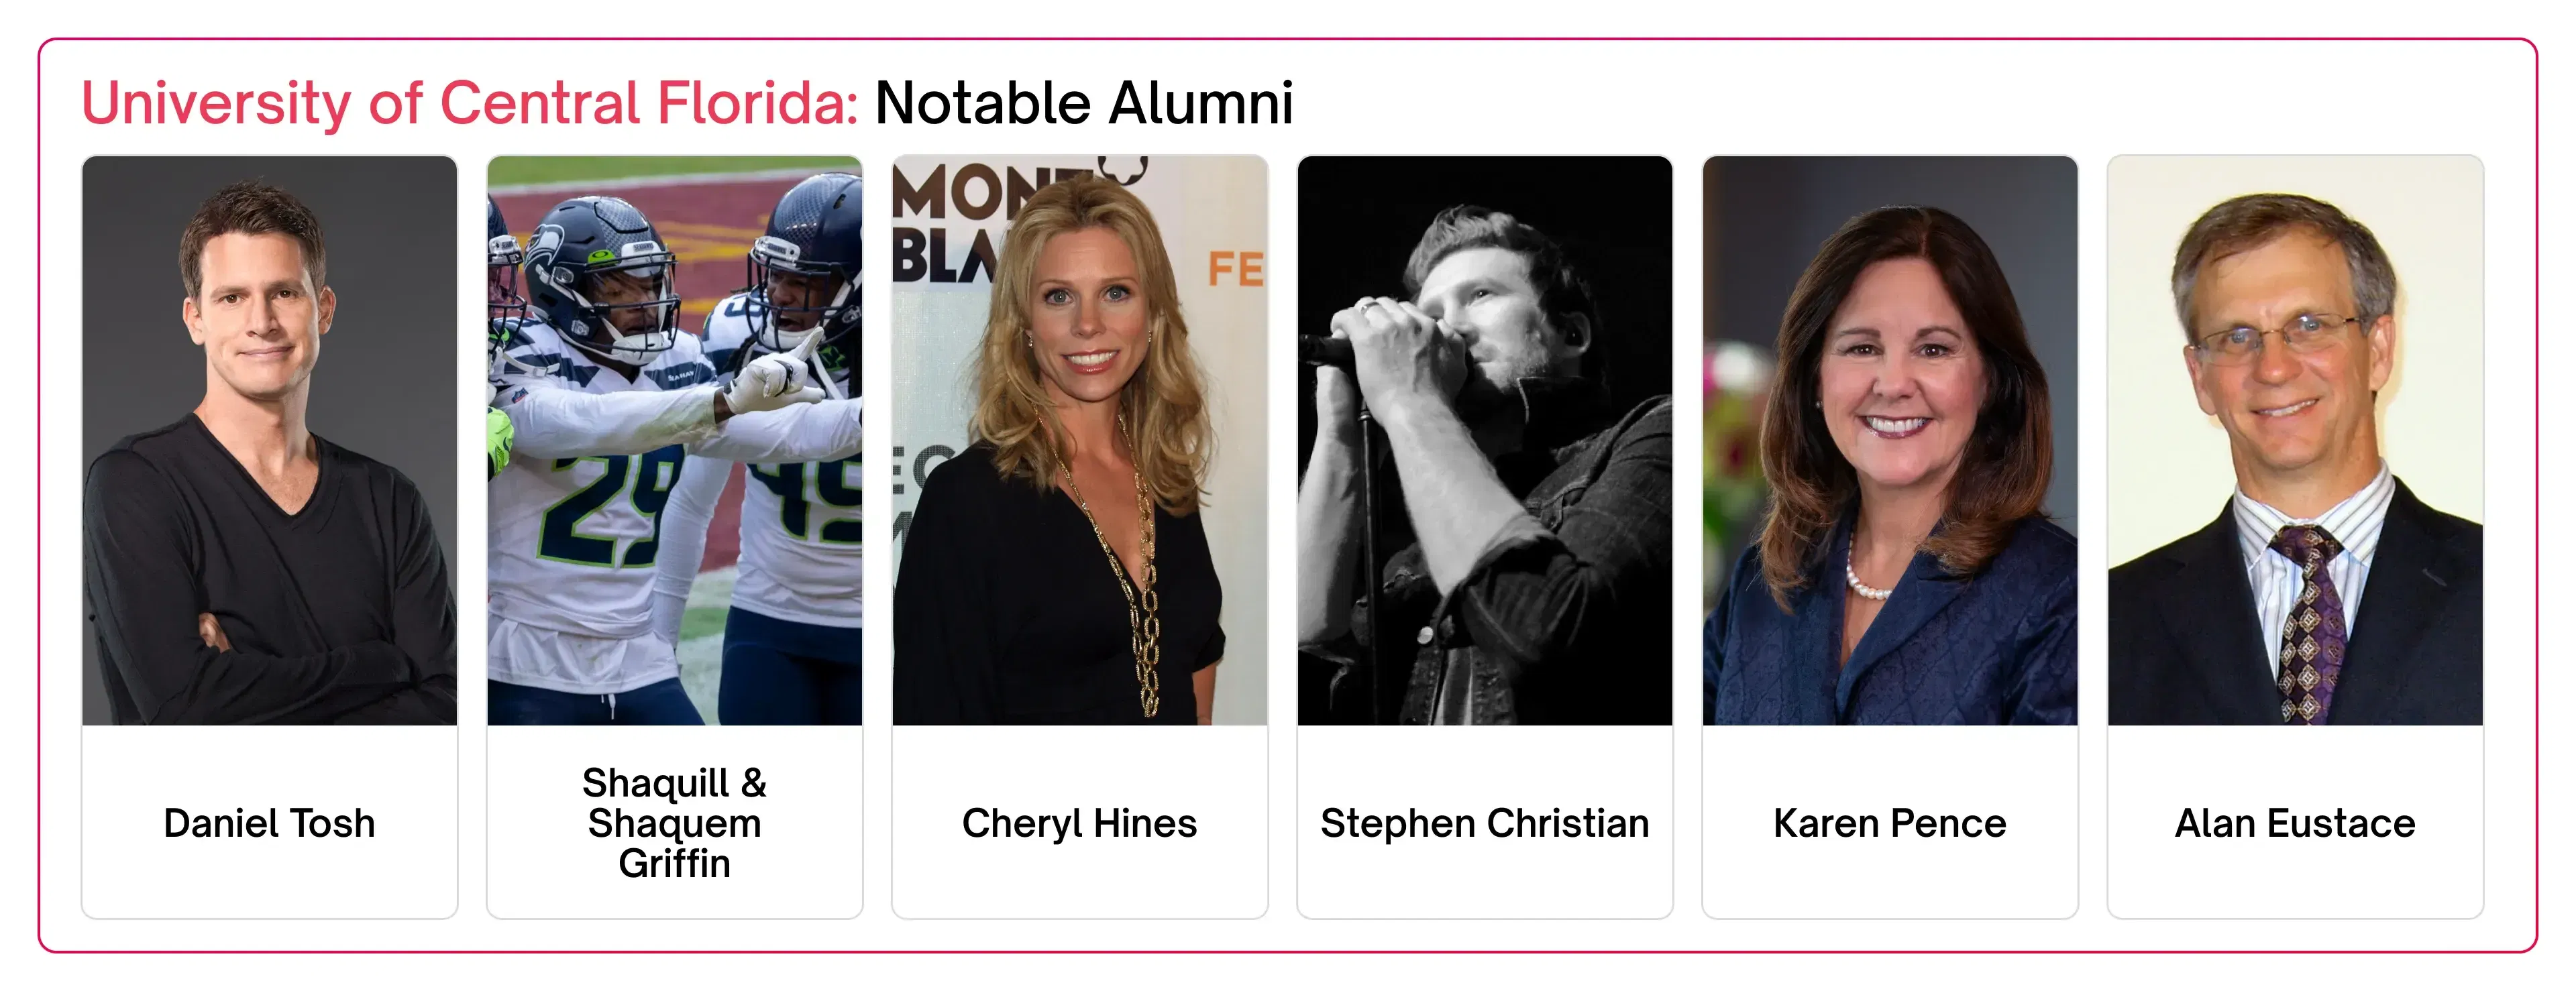The height and width of the screenshot is (991, 2576).
Task: Open the "Karen Pence" name link
Action: [1889, 823]
